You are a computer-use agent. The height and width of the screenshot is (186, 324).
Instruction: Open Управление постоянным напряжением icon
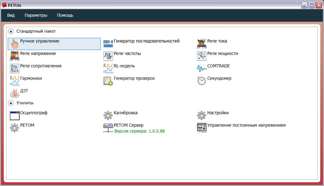pos(201,128)
